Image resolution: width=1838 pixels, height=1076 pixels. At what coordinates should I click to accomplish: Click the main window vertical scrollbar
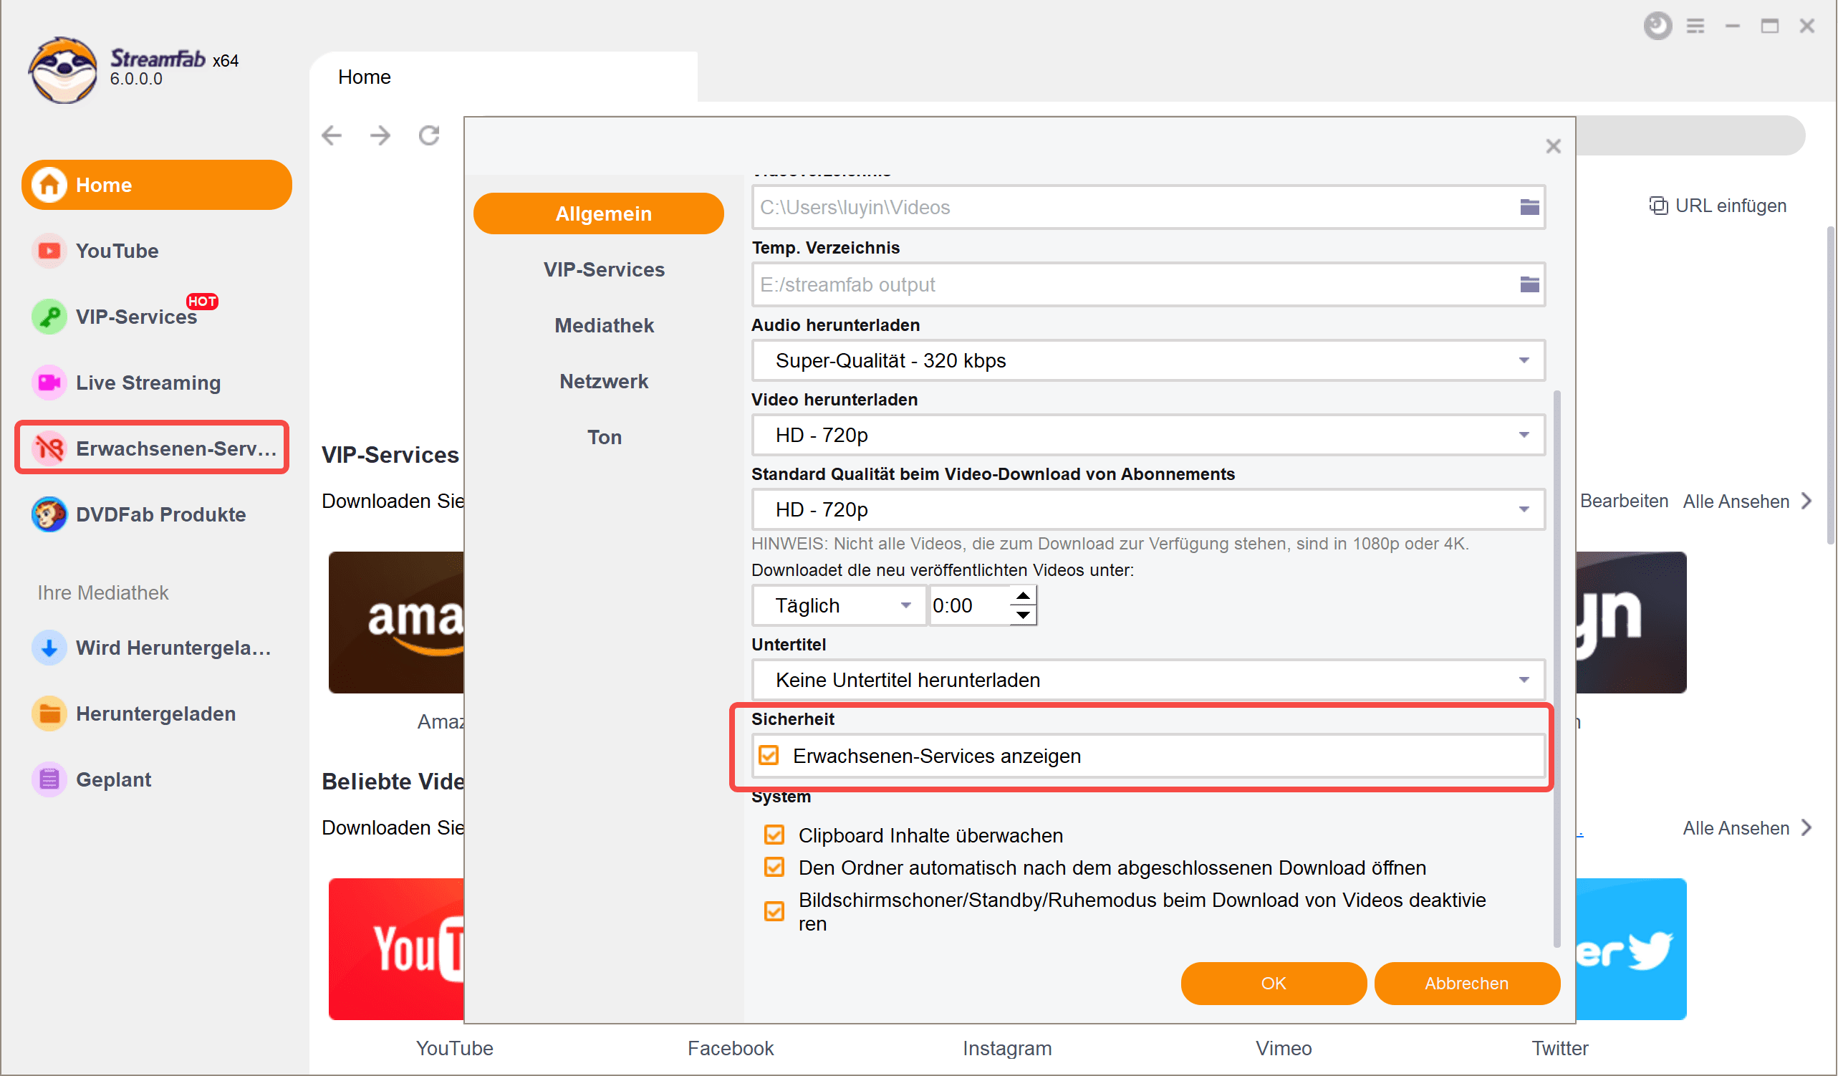[x=1829, y=385]
